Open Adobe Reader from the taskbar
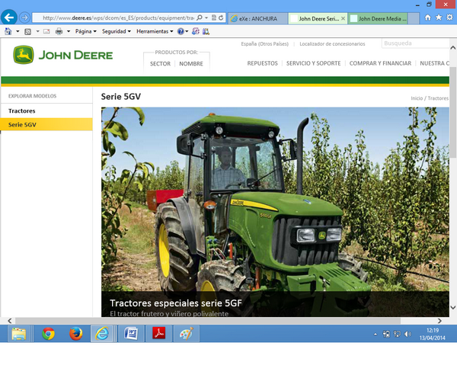Screen dimensions: 457x381 point(159,334)
